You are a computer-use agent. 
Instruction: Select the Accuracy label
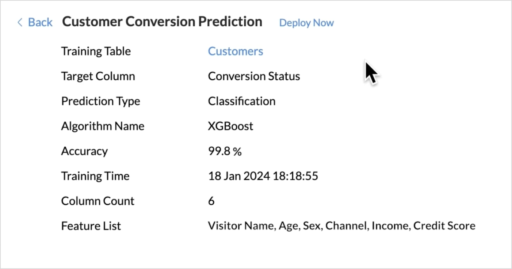coord(84,151)
